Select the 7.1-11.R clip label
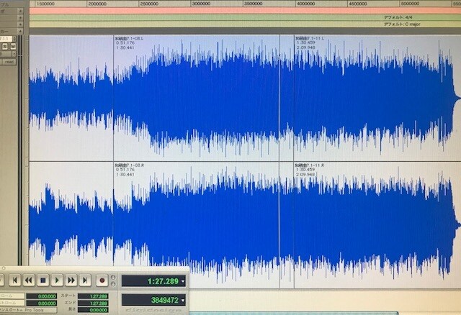461x315 pixels. pyautogui.click(x=310, y=165)
